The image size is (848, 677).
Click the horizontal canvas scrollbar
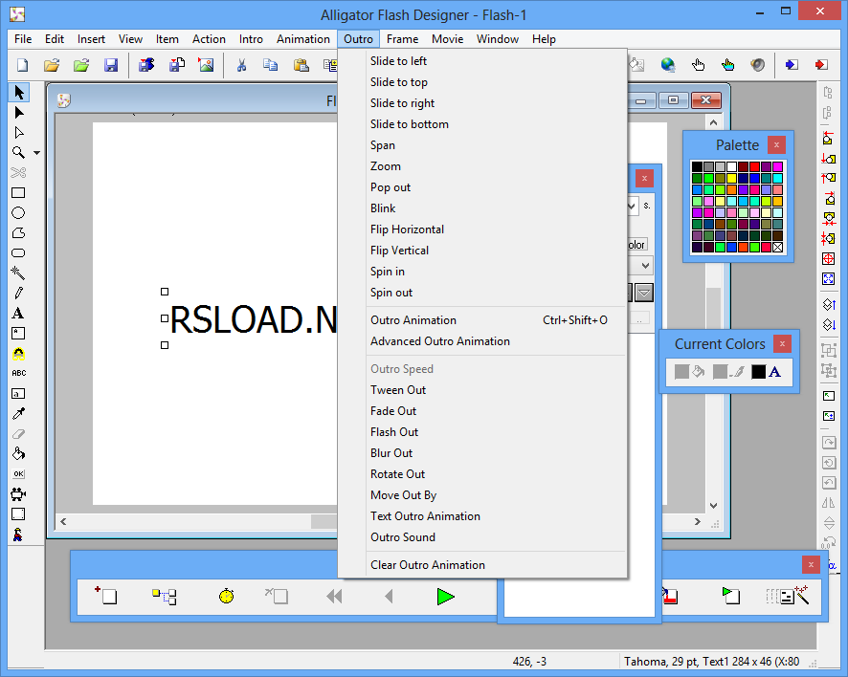pos(191,521)
